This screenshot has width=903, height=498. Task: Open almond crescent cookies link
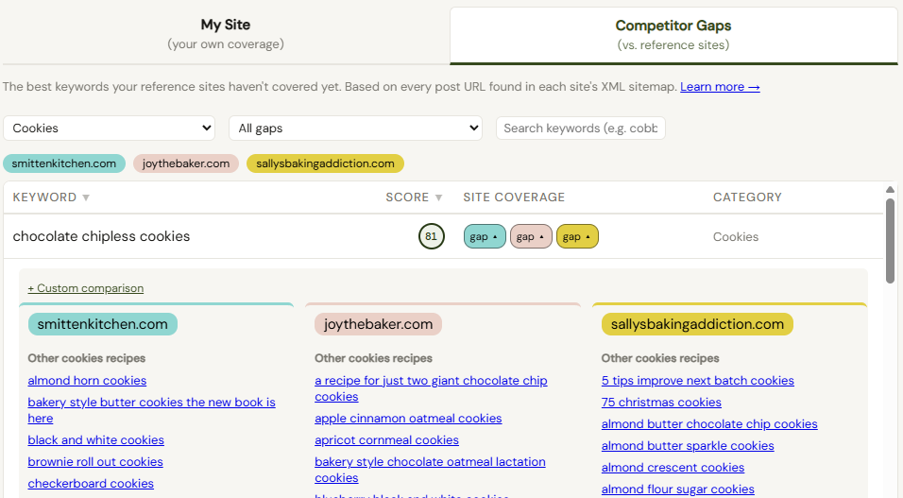pos(673,468)
